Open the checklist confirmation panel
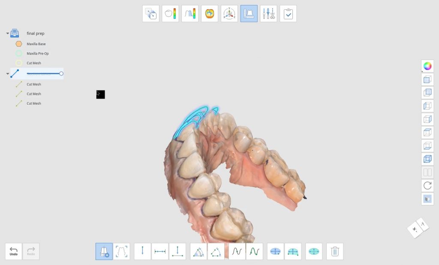 [x=288, y=13]
